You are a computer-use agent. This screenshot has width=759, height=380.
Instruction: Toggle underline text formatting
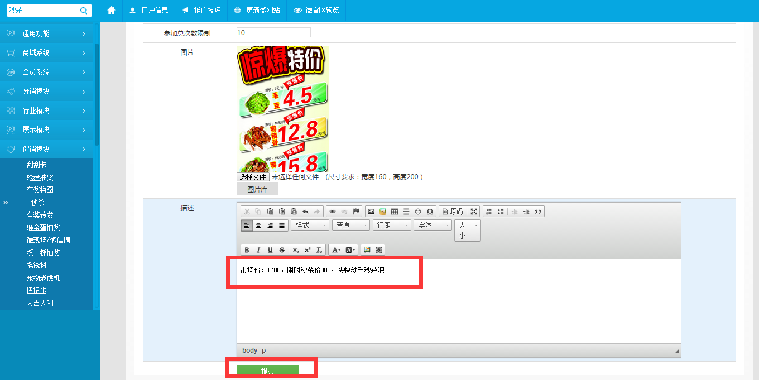pyautogui.click(x=270, y=250)
